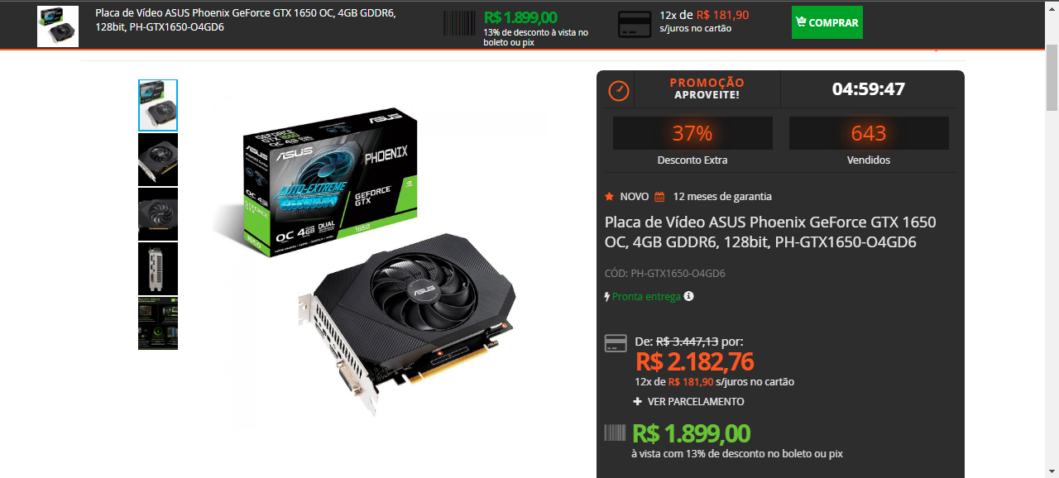Viewport: 1059px width, 478px height.
Task: Click the sticky header product thumbnail image
Action: click(58, 26)
